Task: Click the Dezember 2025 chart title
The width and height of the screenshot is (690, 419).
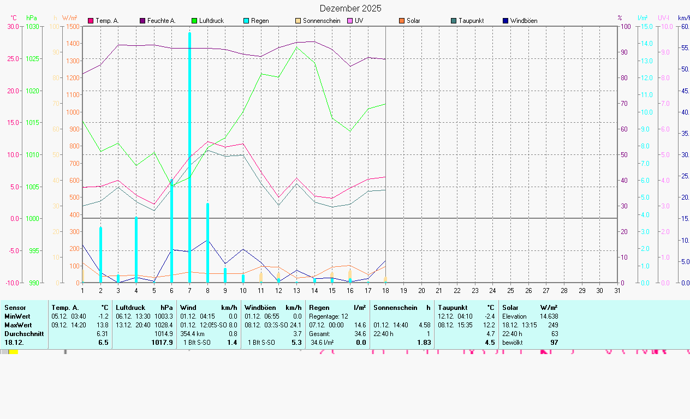Action: [350, 8]
